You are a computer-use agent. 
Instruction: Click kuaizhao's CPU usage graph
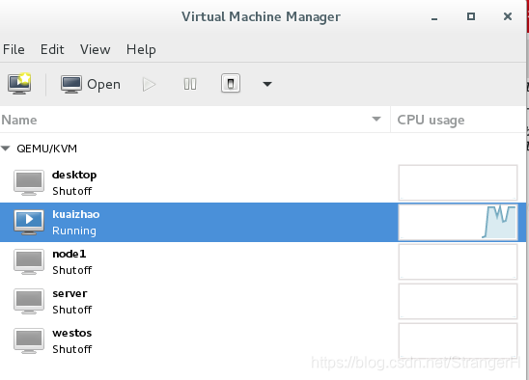458,222
